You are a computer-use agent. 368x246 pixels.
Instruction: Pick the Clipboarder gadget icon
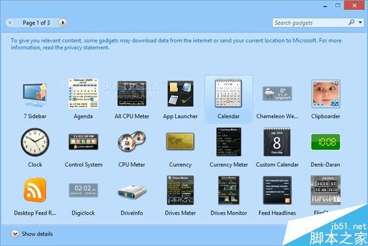coord(326,93)
